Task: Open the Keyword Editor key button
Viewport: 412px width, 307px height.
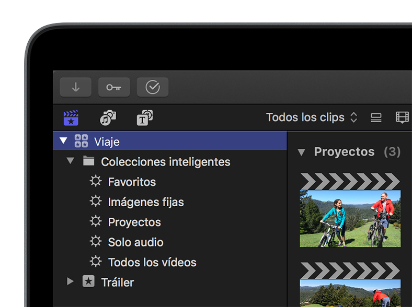Action: click(x=114, y=87)
